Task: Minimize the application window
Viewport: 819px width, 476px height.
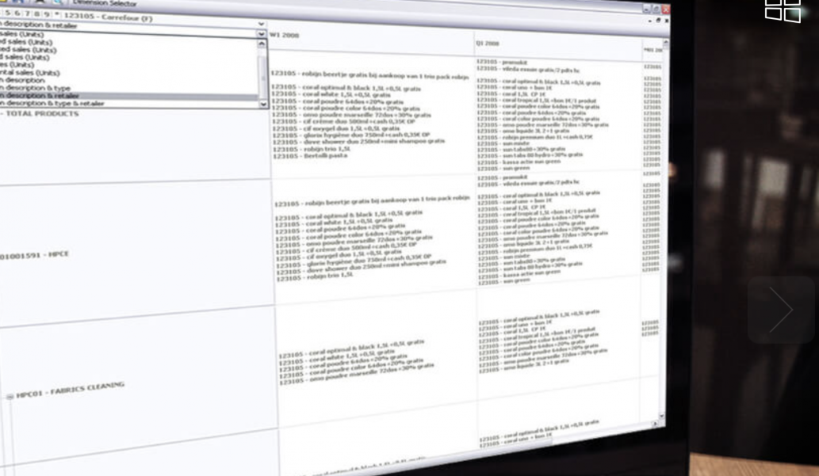Action: pos(647,9)
